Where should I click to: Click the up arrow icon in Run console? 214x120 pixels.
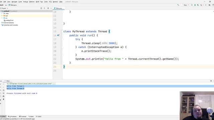(x=4, y=84)
